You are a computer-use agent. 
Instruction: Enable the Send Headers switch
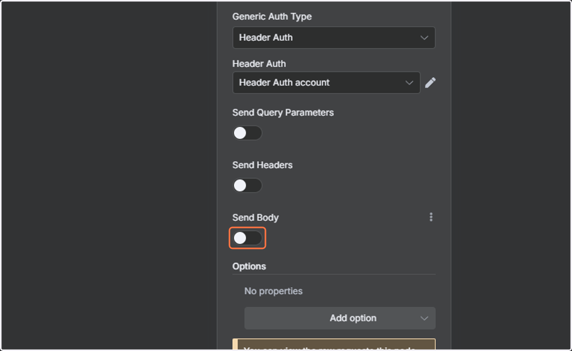coord(247,186)
